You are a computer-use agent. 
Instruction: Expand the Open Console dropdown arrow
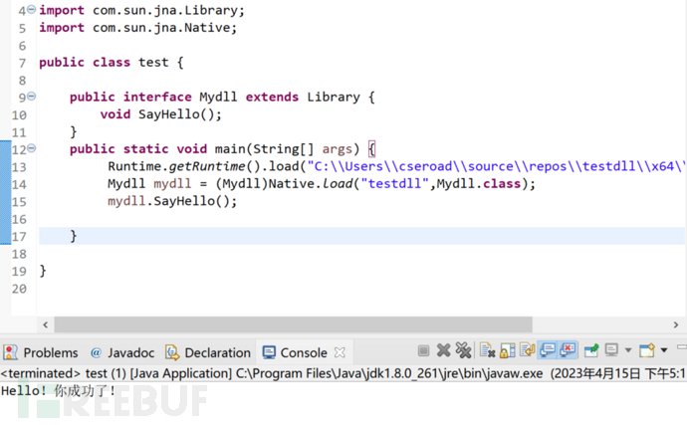(x=661, y=351)
